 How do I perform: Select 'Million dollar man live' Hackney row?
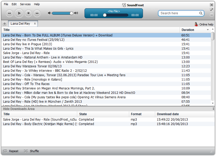106,93
